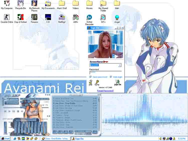
Task: Open the HiNet Recorder icon
Action: (89, 17)
